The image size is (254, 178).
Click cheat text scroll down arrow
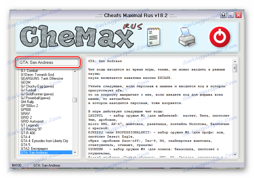point(235,154)
